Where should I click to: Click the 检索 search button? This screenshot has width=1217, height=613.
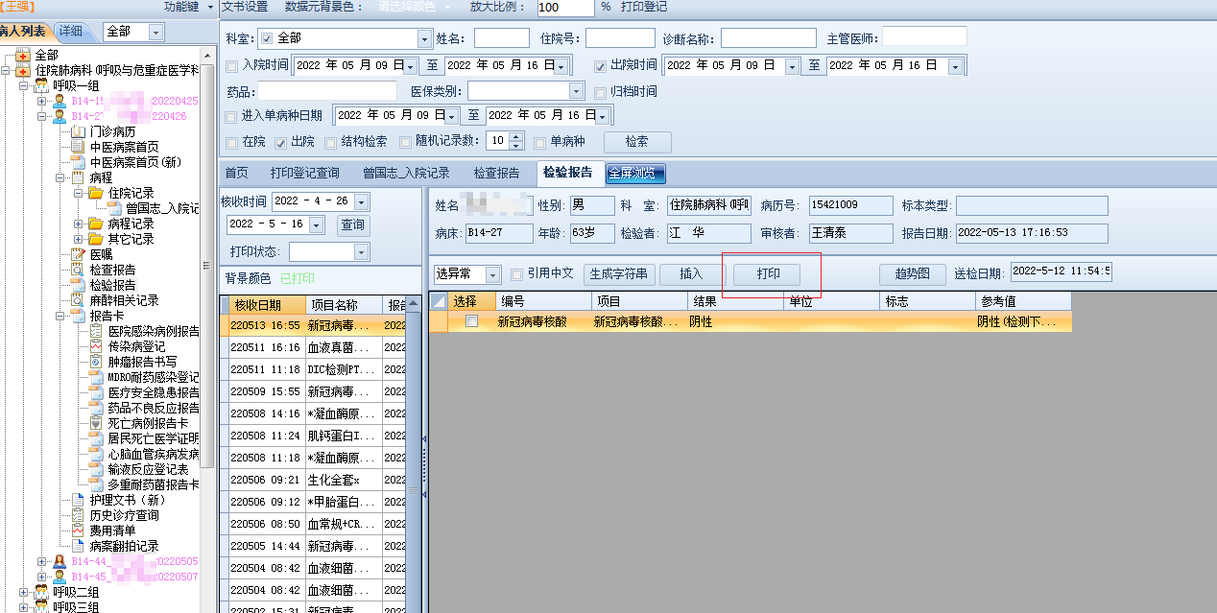click(x=636, y=141)
